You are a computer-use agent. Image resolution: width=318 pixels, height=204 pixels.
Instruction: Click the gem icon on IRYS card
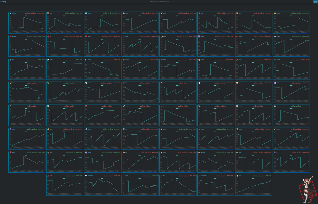(x=124, y=129)
